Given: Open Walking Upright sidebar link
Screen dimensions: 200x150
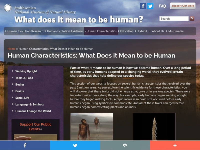Looking at the screenshot, I should pyautogui.click(x=26, y=71).
